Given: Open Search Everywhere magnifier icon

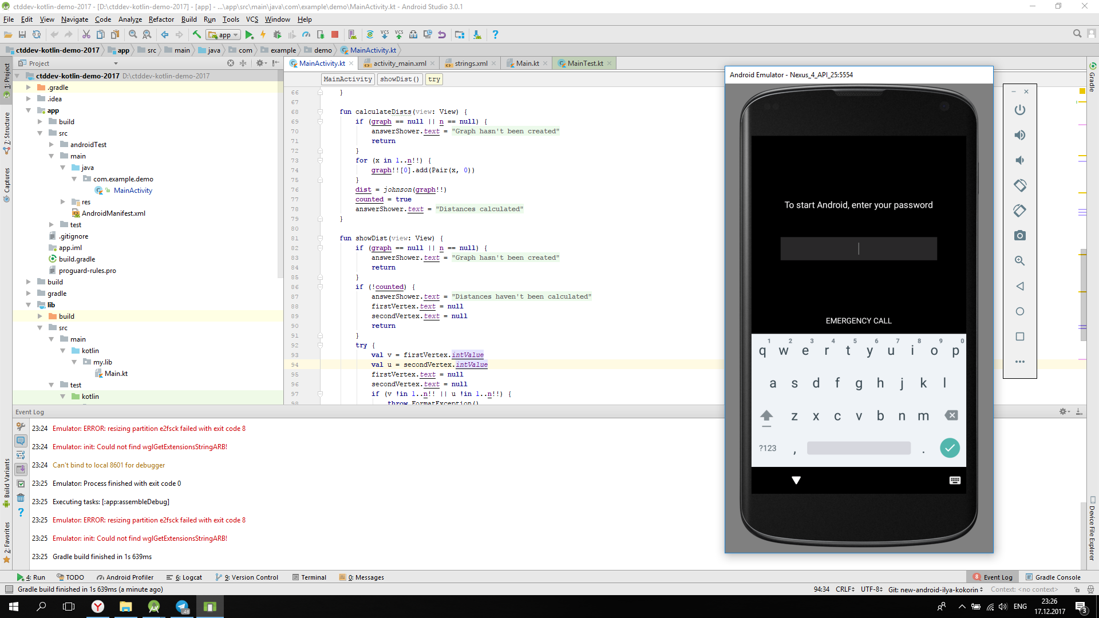Looking at the screenshot, I should point(1077,34).
